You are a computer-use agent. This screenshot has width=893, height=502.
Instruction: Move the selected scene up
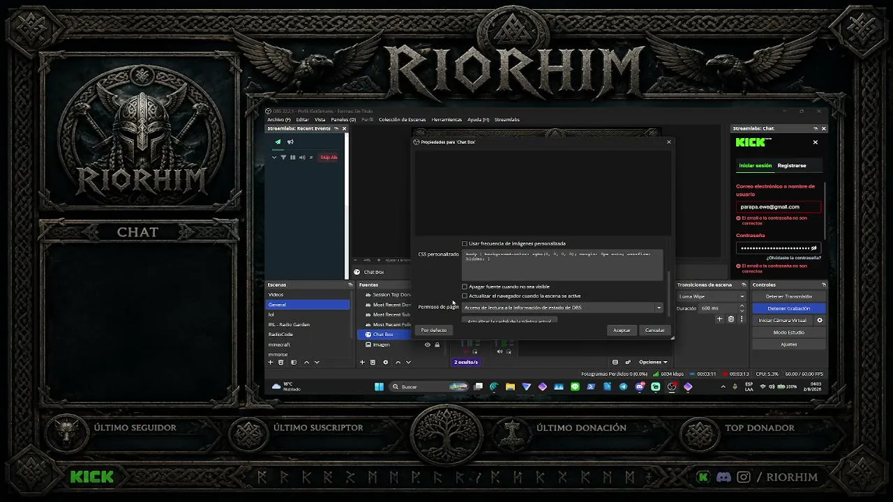[306, 363]
